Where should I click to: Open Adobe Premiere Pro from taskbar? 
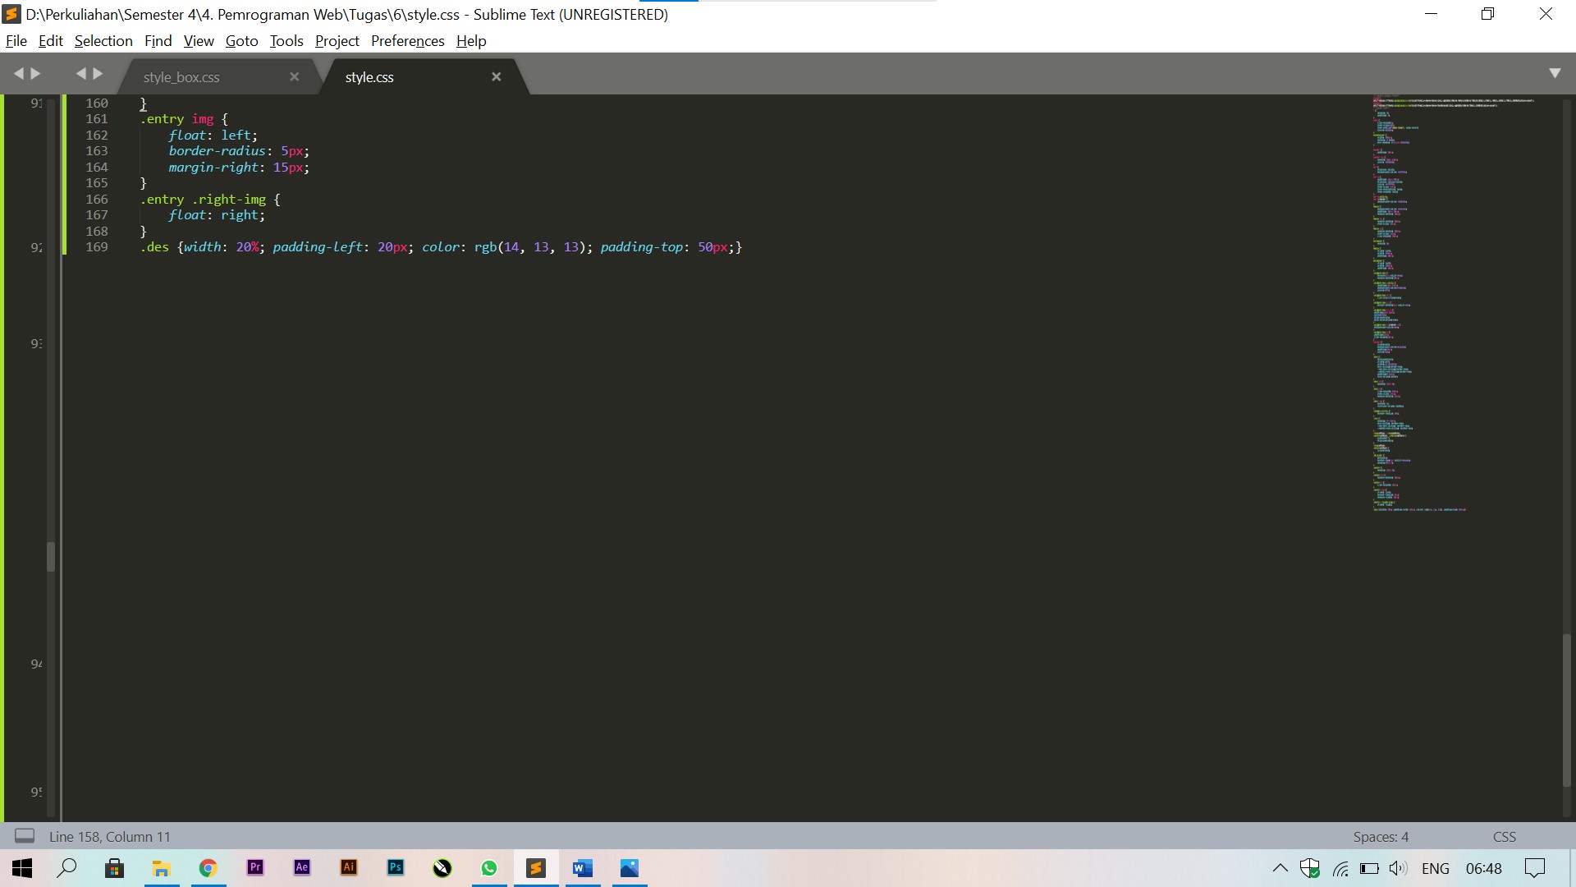255,867
